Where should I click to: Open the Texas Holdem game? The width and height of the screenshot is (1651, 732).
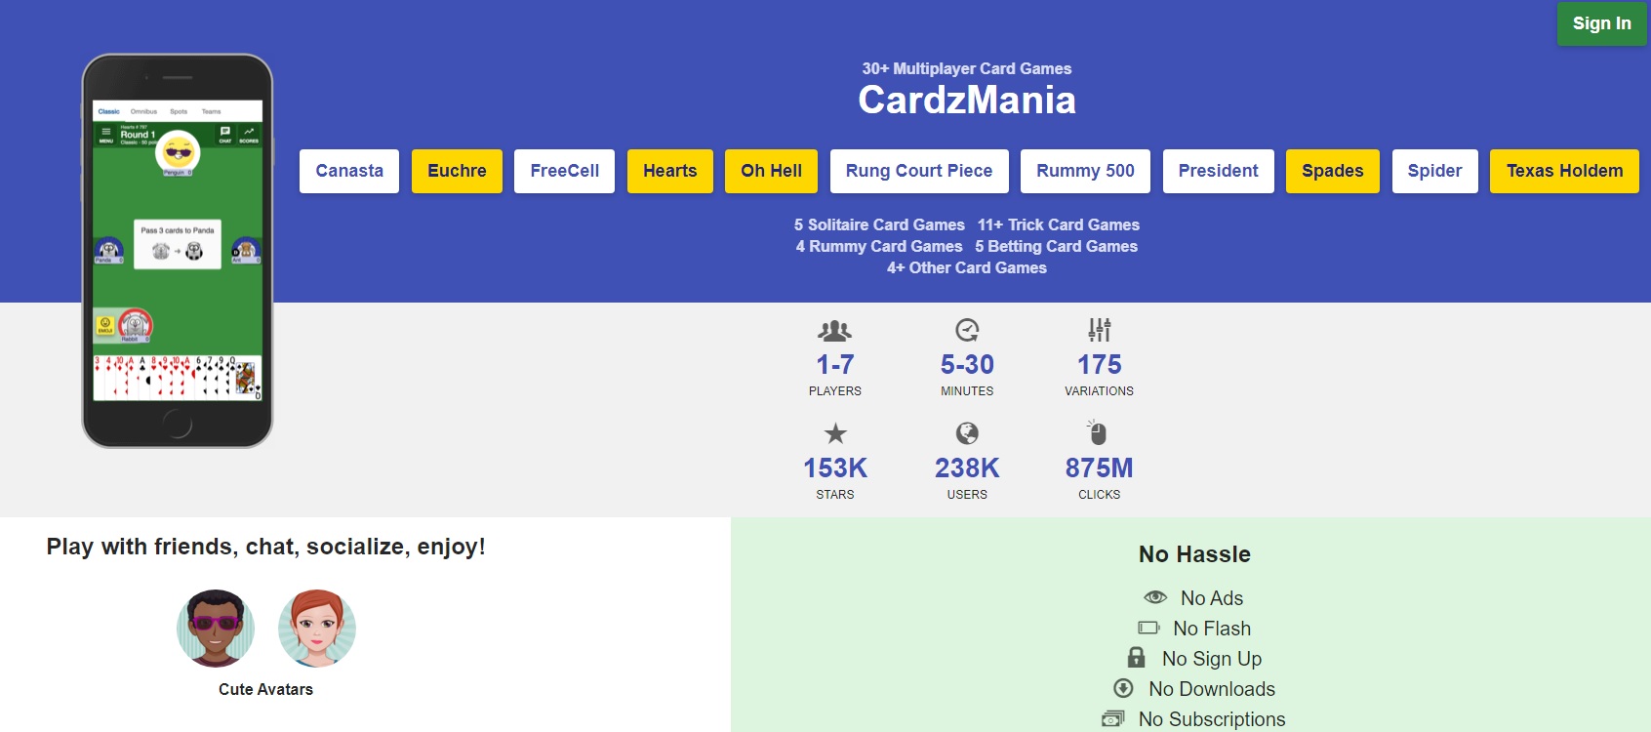coord(1564,171)
